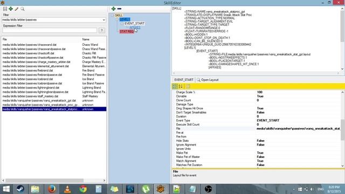Screen dimensions: 345x194
Task: Click the Clonable property value True
Action: click(260, 96)
